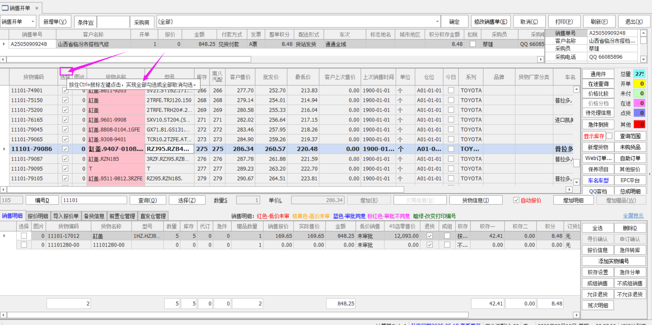This screenshot has height=325, width=652.
Task: Click the yellow 开单 count swatch
Action: pyautogui.click(x=639, y=84)
